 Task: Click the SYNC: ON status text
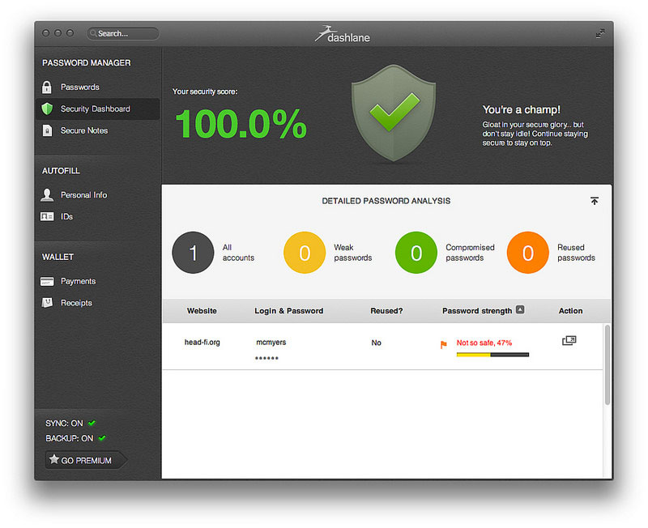64,423
